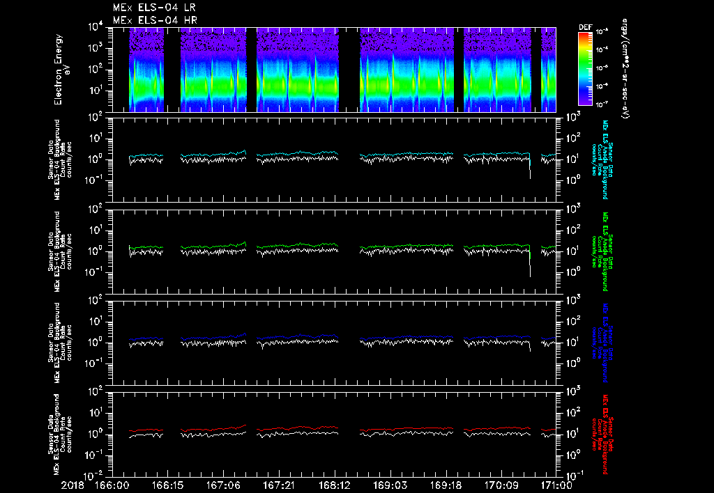
Task: Click the "MEx ELS-04 HR" title line
Action: click(155, 20)
